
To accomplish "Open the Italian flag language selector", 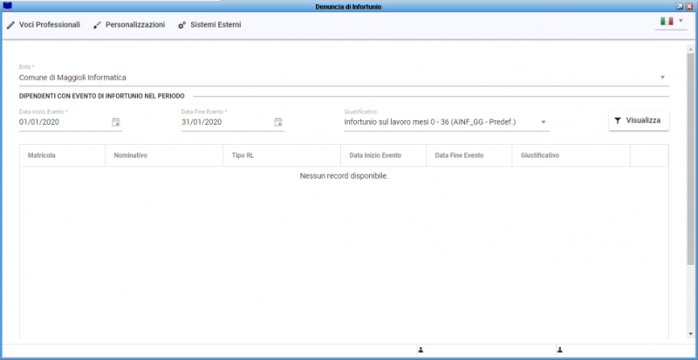I will (x=671, y=21).
